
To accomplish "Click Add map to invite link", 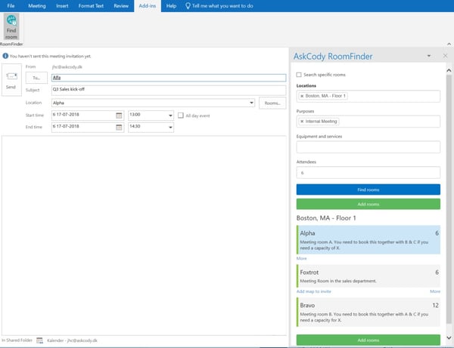I will (313, 291).
